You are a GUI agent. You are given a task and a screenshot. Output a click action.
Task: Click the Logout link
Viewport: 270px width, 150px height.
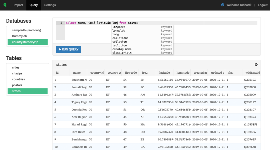tap(262, 5)
